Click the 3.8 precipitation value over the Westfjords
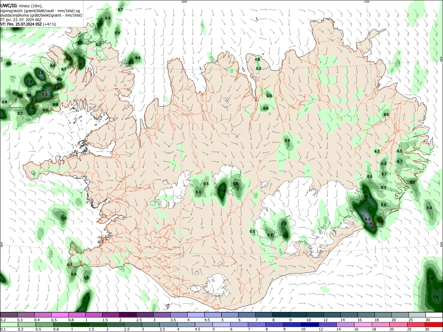This screenshot has width=443, height=332. (x=40, y=73)
